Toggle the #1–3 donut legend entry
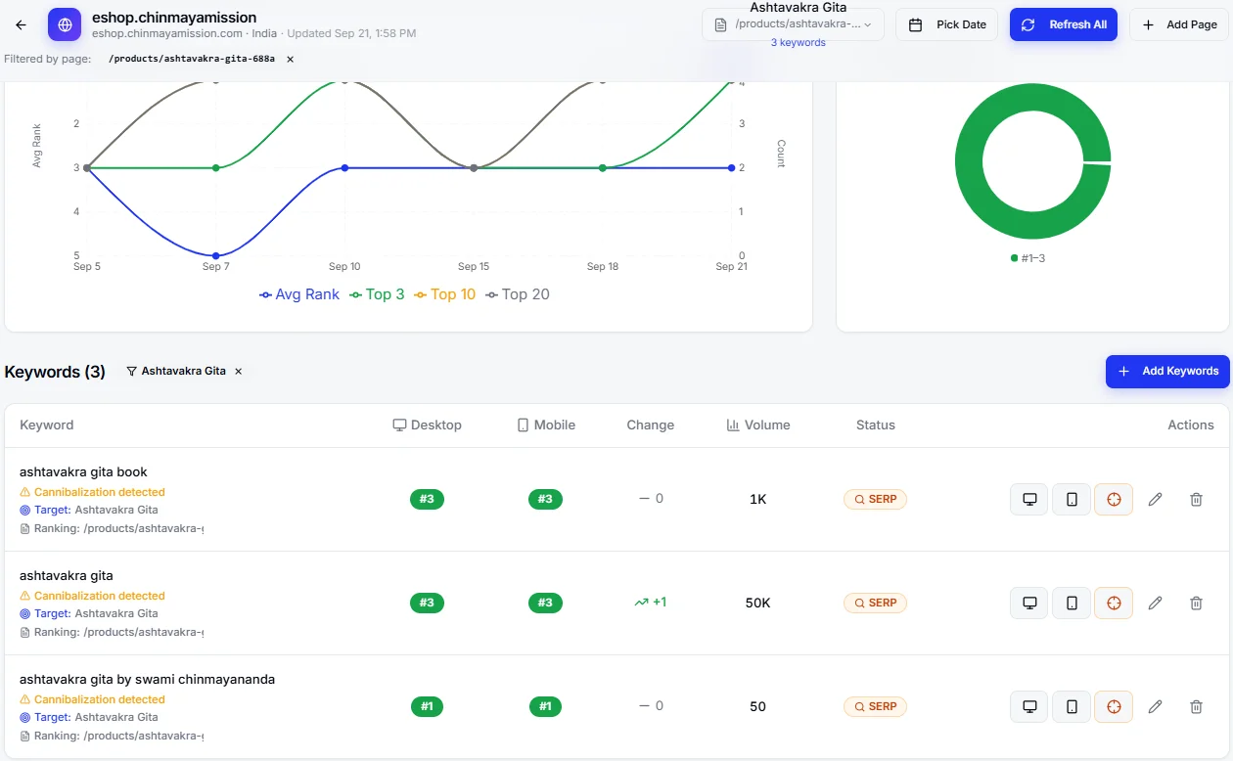This screenshot has height=761, width=1233. [x=1027, y=258]
